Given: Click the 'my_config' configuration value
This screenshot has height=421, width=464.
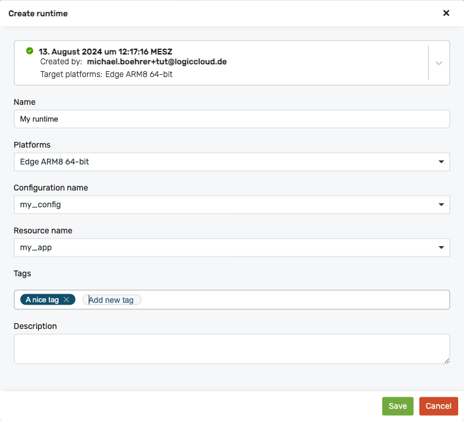Looking at the screenshot, I should click(41, 205).
